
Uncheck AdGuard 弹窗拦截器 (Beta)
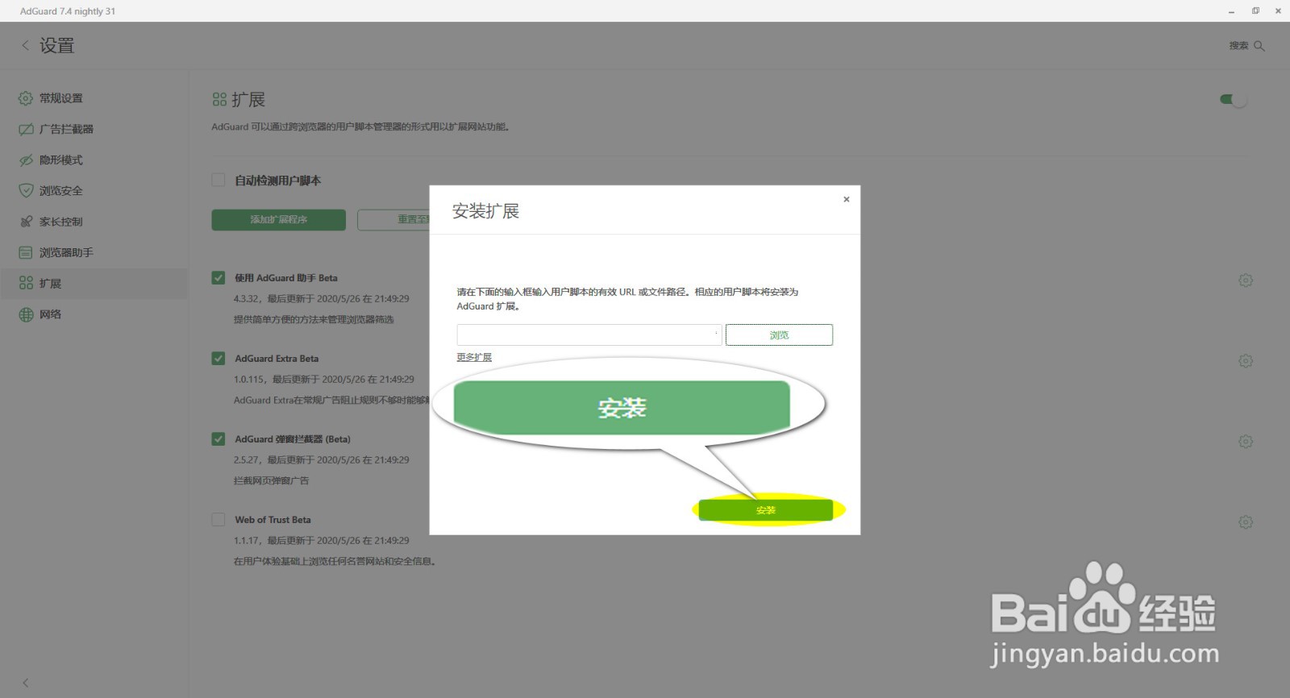[x=218, y=439]
